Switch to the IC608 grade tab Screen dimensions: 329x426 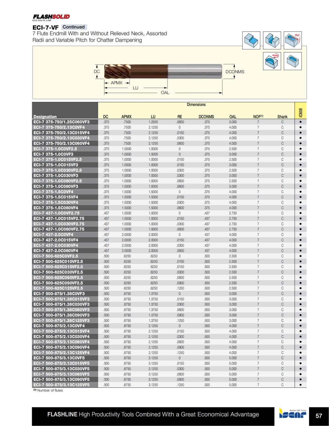pos(300,110)
